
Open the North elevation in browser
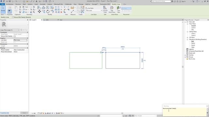point(193,43)
